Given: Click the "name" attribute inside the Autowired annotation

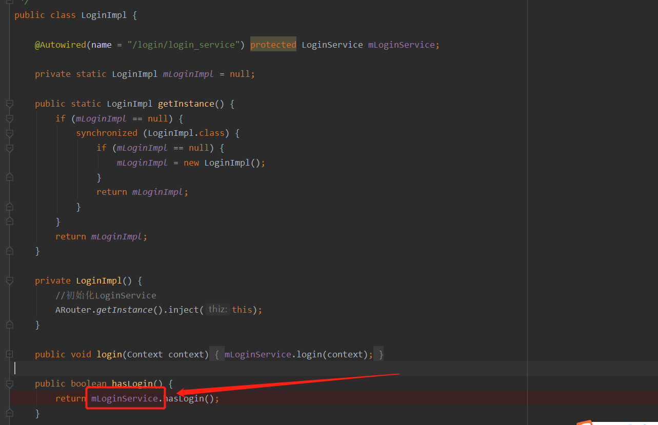Looking at the screenshot, I should tap(102, 45).
